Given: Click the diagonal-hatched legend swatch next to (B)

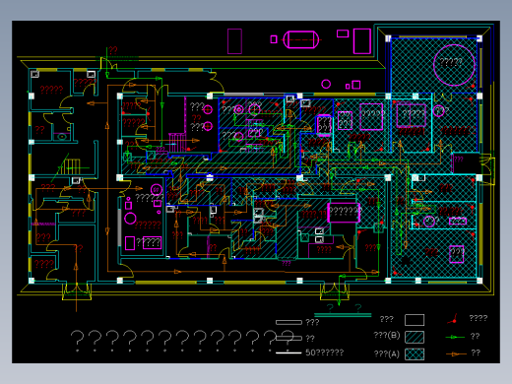Looking at the screenshot, I should pyautogui.click(x=415, y=337).
